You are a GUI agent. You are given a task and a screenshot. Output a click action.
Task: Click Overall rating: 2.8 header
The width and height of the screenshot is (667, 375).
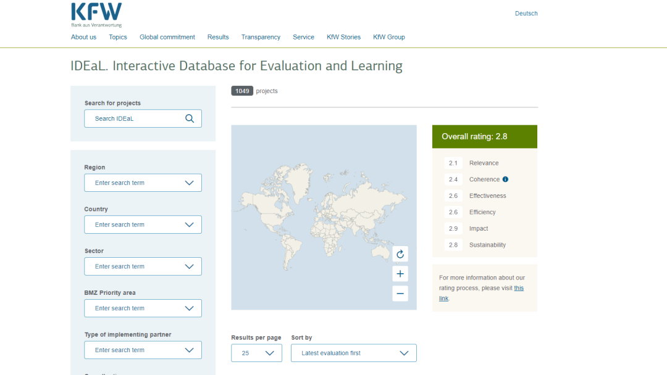click(485, 136)
